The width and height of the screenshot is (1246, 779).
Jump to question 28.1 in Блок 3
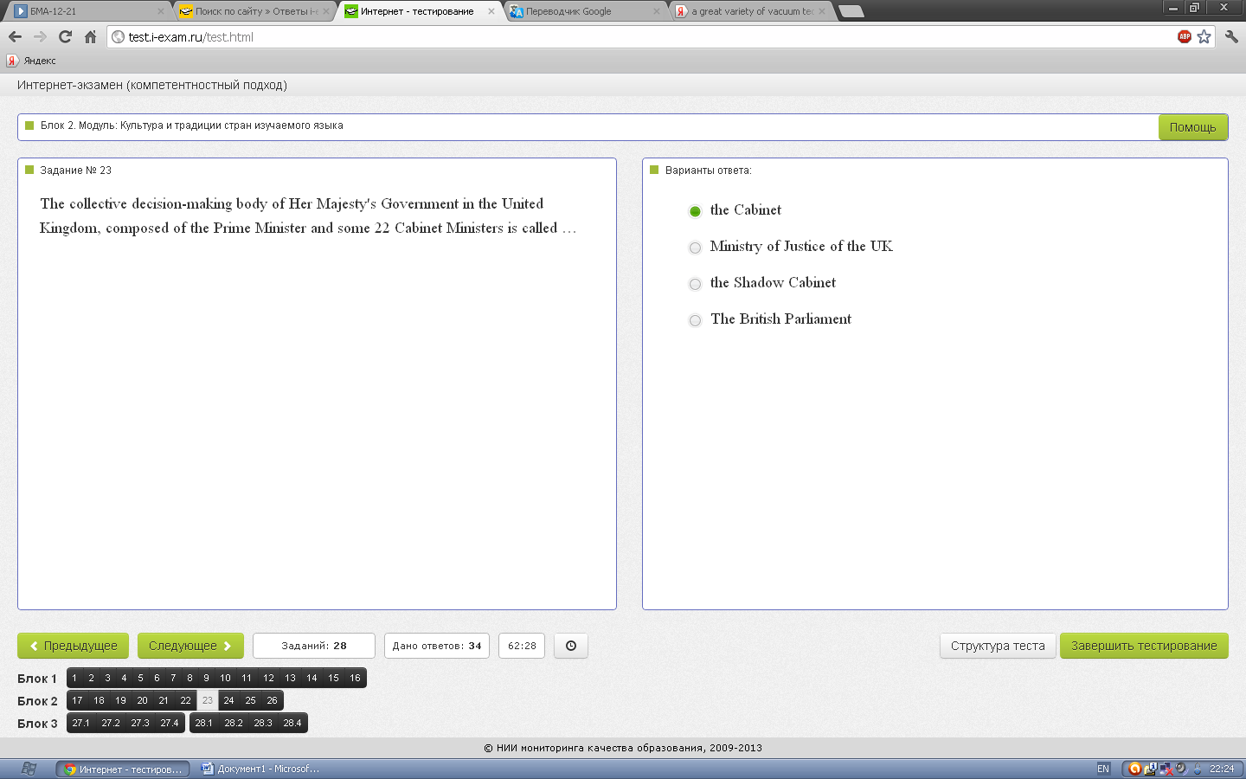203,723
